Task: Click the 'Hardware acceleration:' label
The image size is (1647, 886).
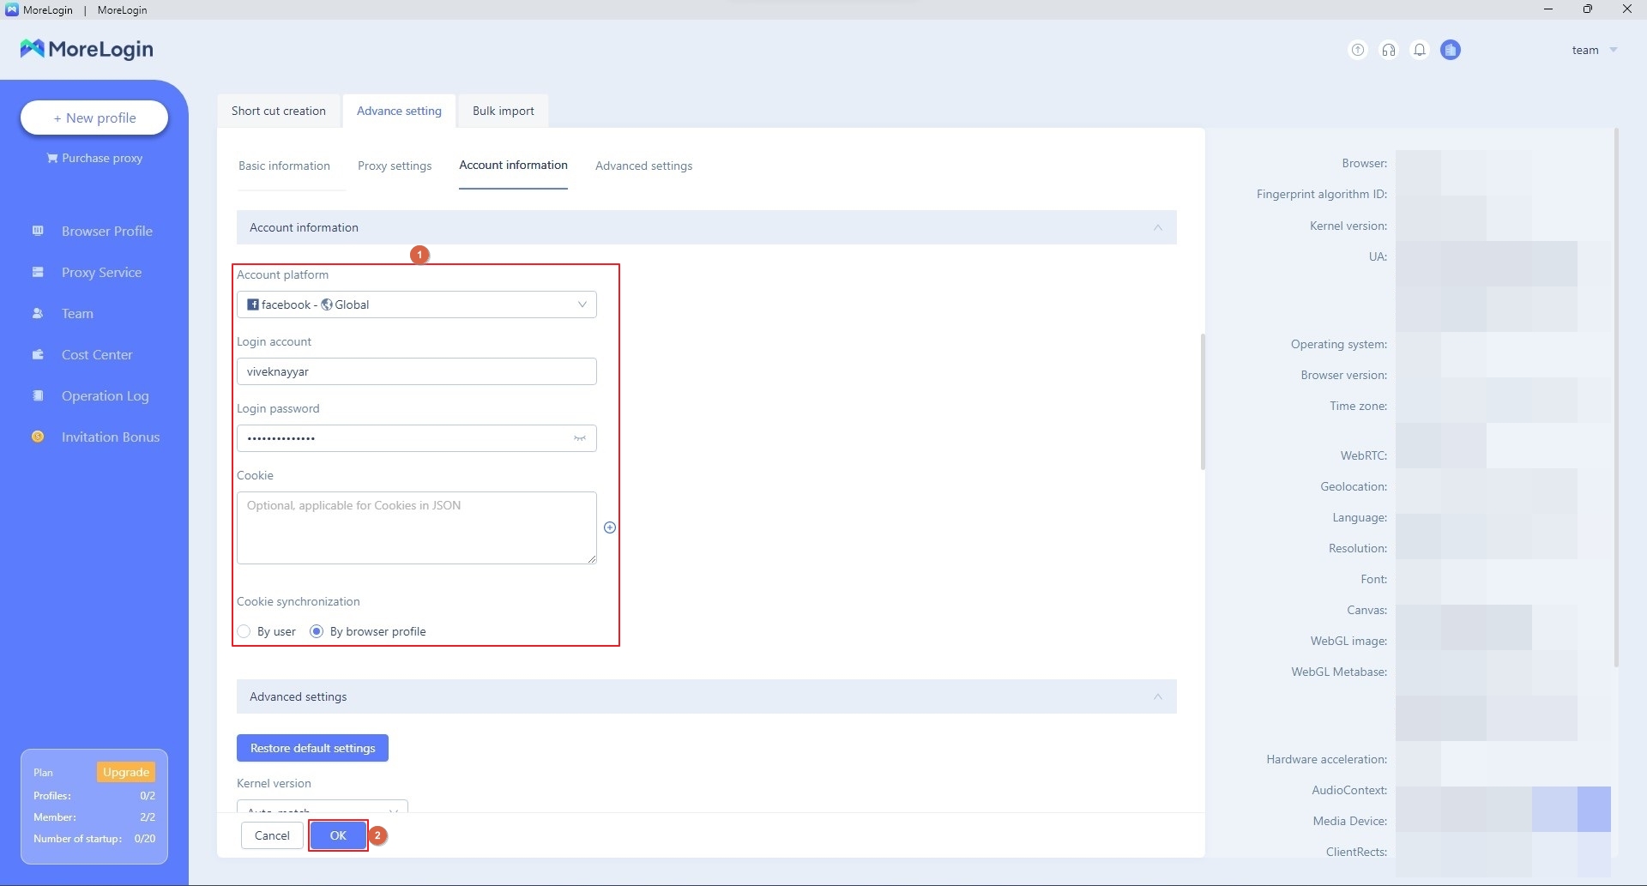Action: [1327, 759]
